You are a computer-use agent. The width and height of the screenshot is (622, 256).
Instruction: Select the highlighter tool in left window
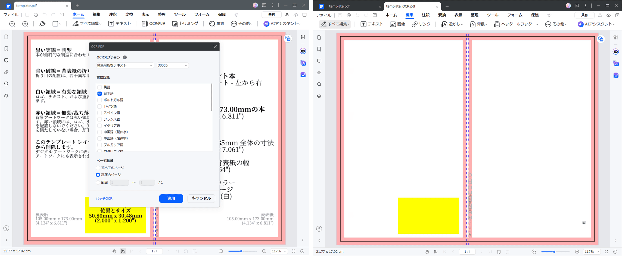[x=42, y=24]
